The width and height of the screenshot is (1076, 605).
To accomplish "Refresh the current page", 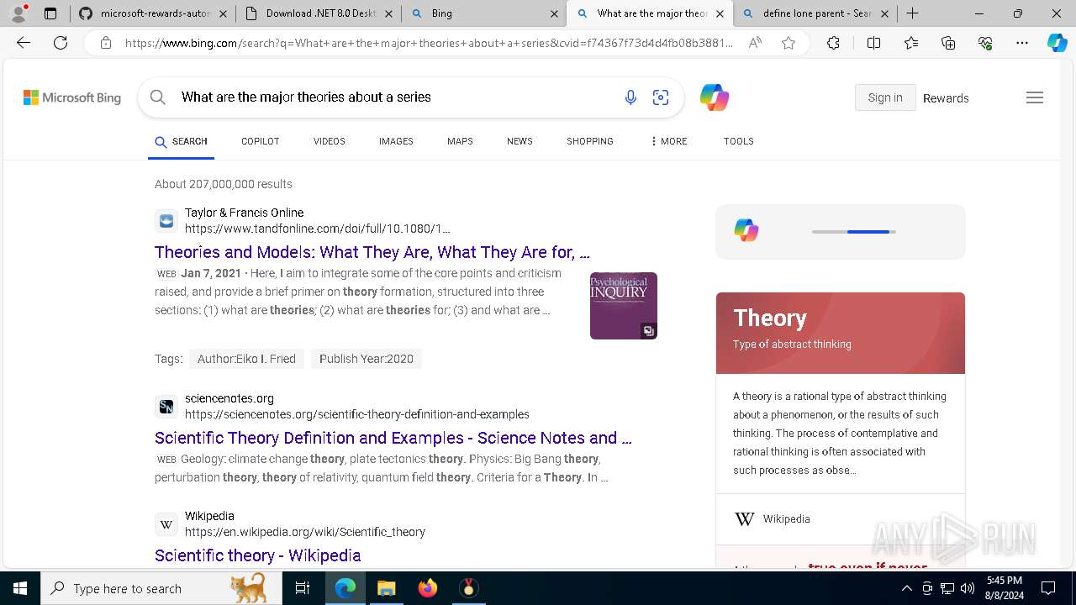I will tap(61, 43).
